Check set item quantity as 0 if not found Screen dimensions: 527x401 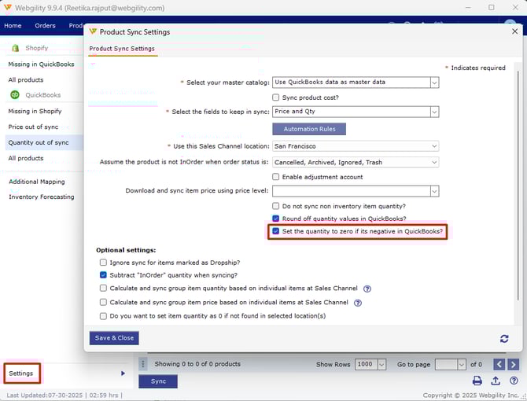point(103,316)
